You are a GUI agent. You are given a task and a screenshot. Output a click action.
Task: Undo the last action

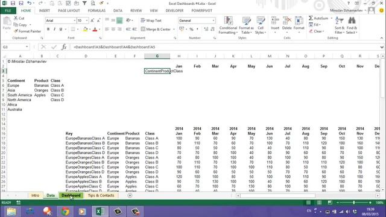pos(30,3)
